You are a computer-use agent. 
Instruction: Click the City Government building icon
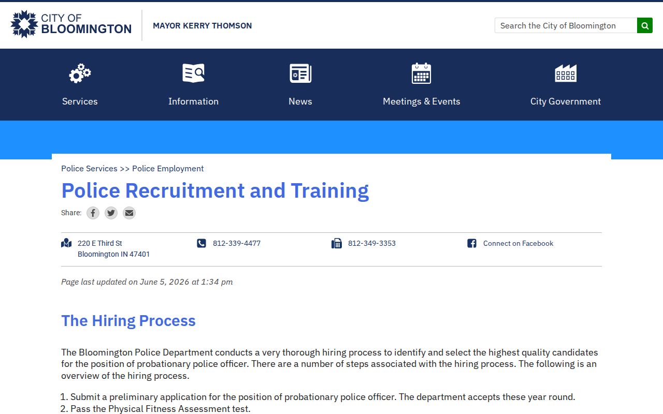click(x=566, y=73)
